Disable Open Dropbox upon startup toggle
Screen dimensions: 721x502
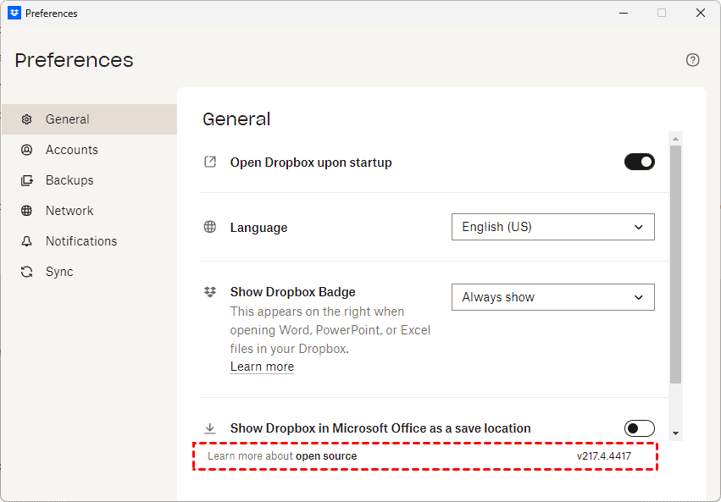(x=640, y=162)
